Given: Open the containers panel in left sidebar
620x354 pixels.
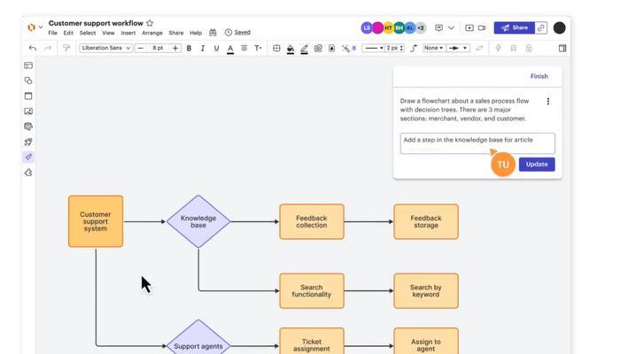Looking at the screenshot, I should pyautogui.click(x=28, y=96).
